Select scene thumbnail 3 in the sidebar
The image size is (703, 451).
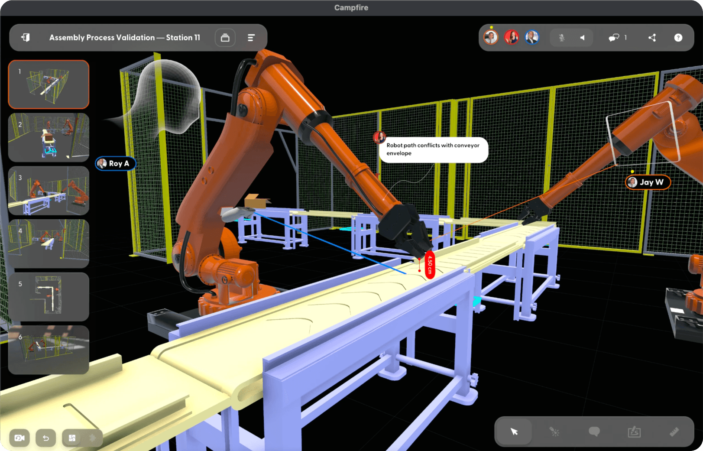pos(49,191)
